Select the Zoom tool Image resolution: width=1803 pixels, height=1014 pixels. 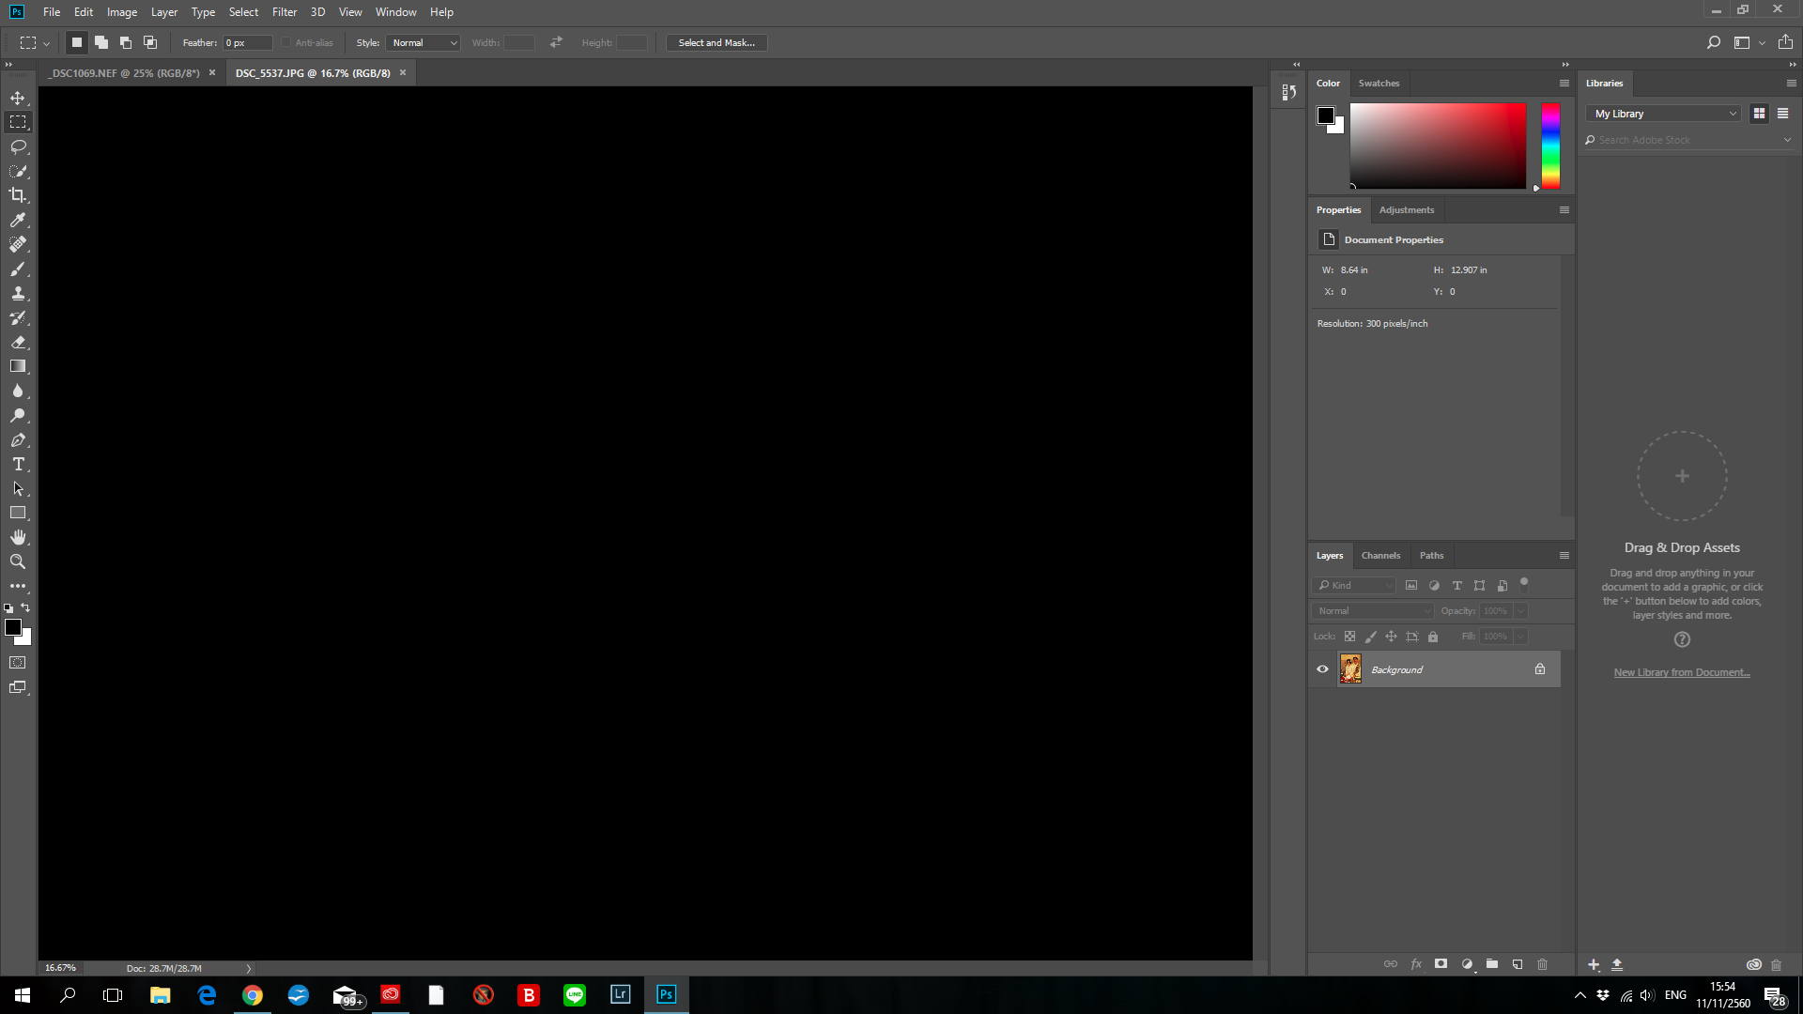(x=19, y=561)
